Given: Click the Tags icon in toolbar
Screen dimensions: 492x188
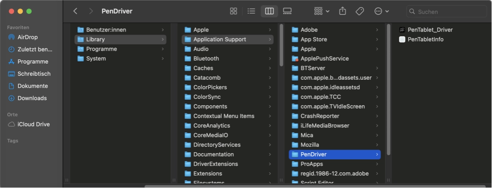Looking at the screenshot, I should coord(360,12).
